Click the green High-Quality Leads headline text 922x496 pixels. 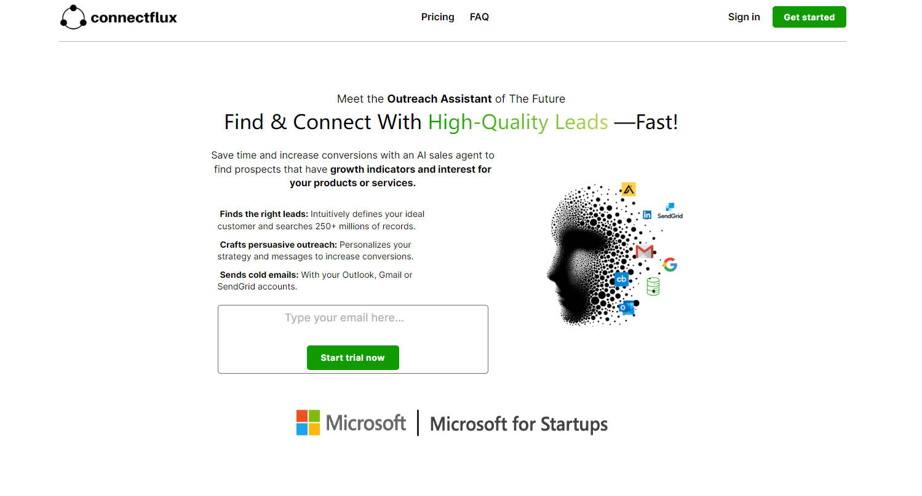click(518, 122)
